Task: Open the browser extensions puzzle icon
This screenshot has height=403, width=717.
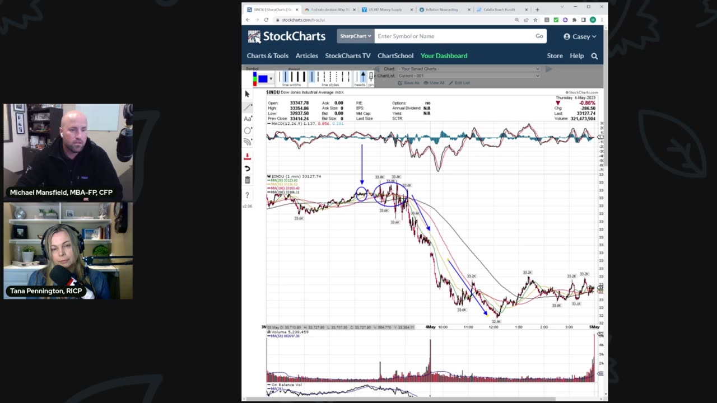Action: point(574,20)
